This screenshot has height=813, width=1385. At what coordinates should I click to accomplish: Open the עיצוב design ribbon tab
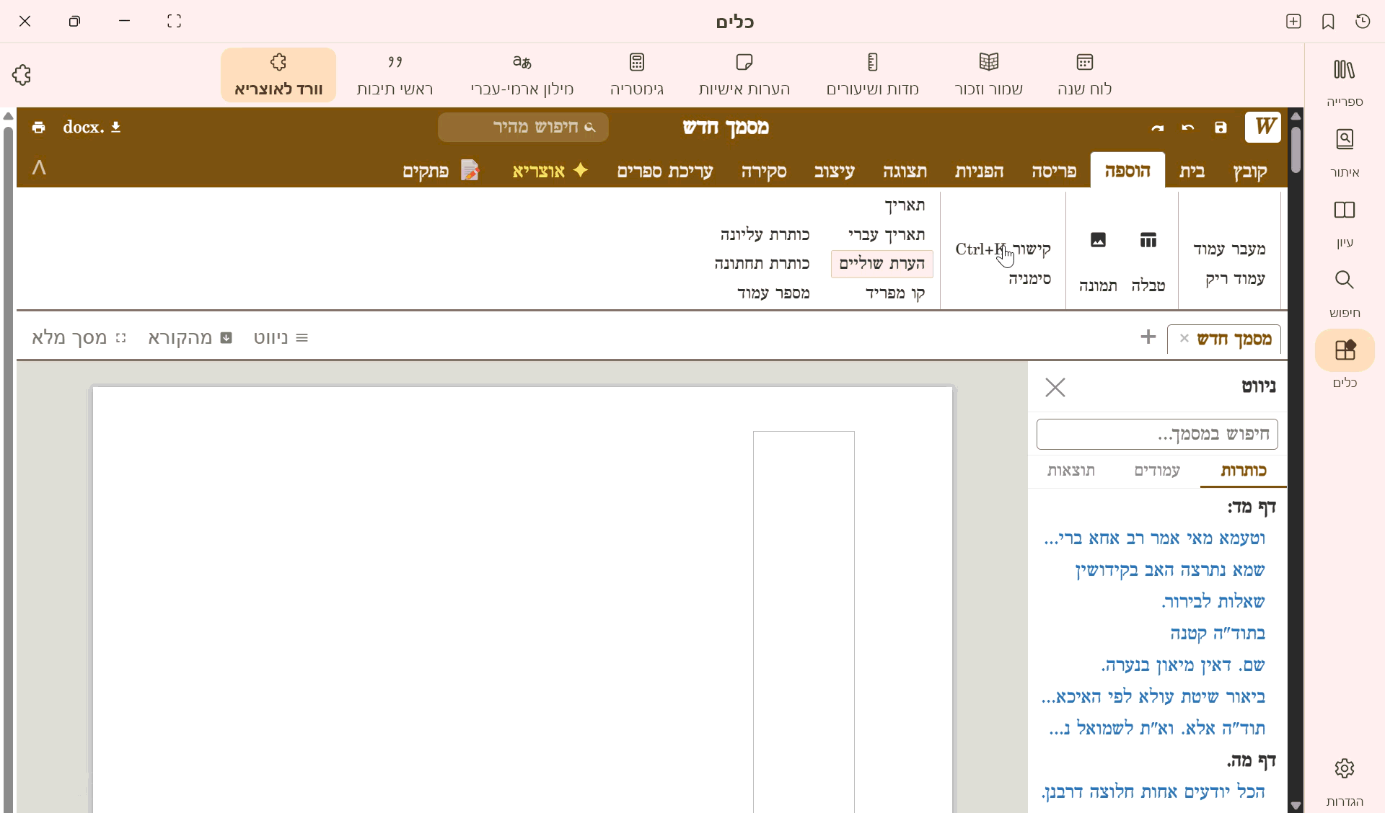coord(834,172)
